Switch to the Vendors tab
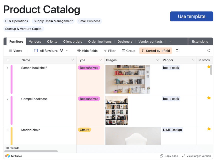 pos(35,41)
